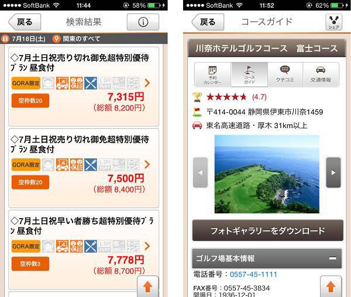This screenshot has width=351, height=297.
Task: Switch to クチコミ tab
Action: point(285,74)
